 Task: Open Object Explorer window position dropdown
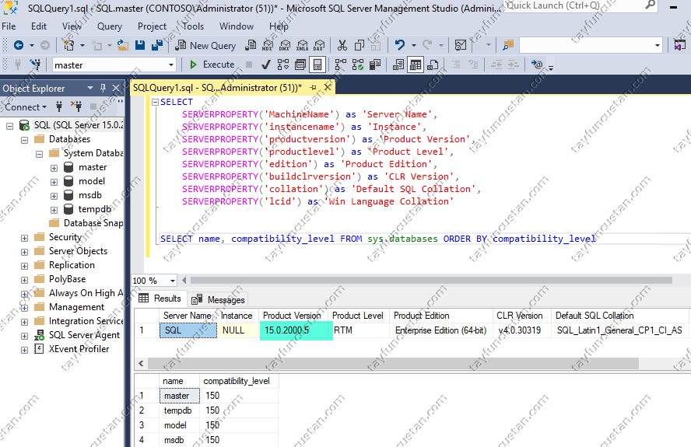90,88
